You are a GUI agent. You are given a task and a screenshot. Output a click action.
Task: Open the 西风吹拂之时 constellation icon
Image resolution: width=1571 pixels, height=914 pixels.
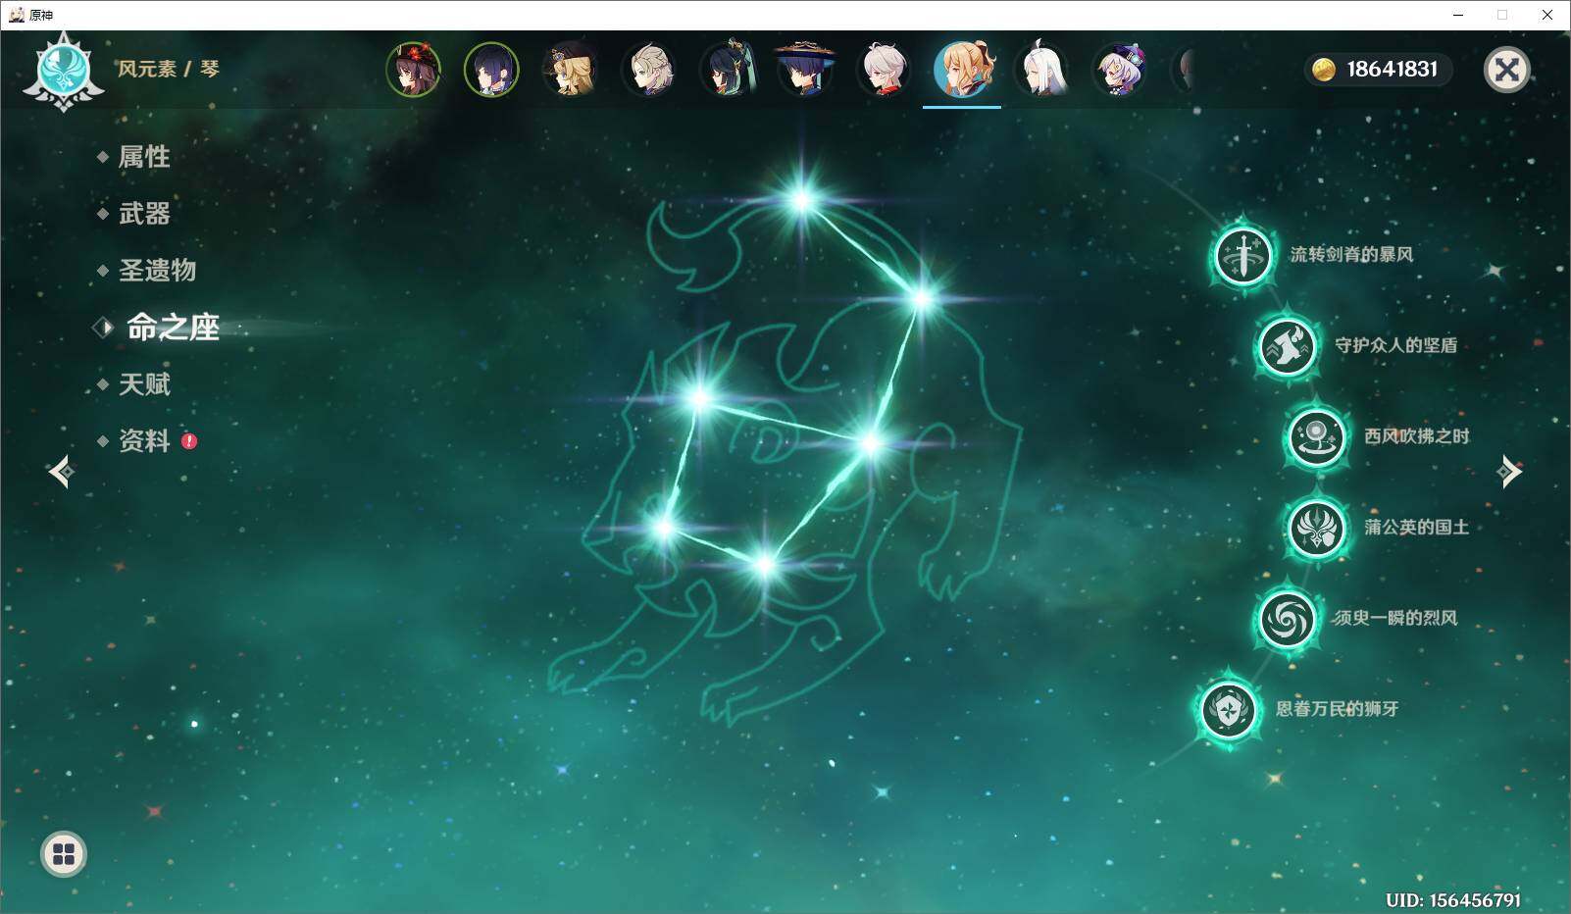coord(1316,436)
